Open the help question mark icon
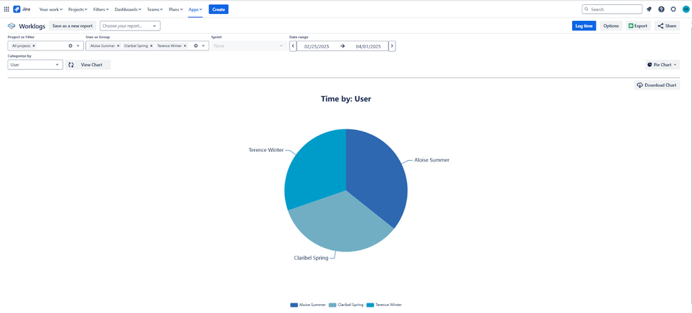Image resolution: width=692 pixels, height=313 pixels. coord(661,9)
